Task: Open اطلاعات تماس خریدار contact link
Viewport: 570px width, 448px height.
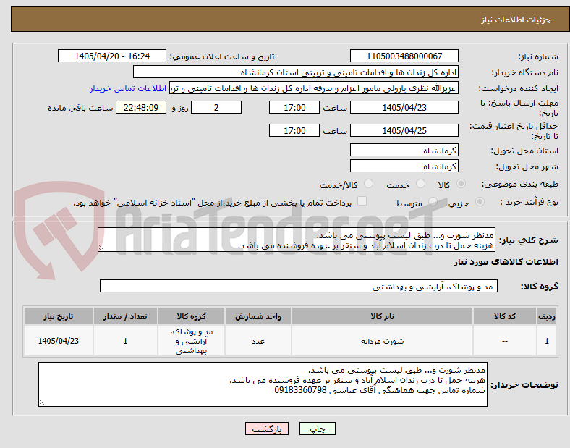Action: tap(128, 88)
